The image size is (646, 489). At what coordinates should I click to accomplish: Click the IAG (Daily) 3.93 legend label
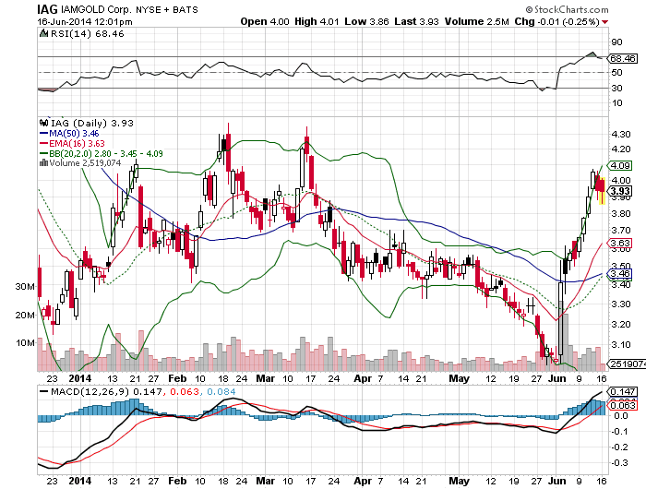[92, 123]
